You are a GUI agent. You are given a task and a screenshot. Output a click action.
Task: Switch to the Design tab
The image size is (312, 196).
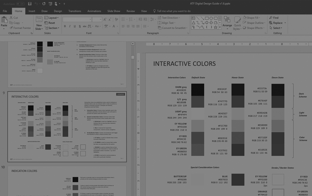[58, 11]
